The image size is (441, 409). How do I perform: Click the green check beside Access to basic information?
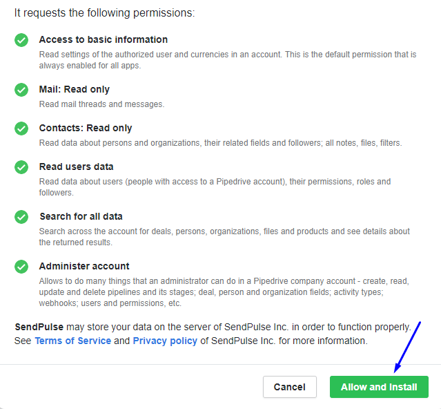[21, 40]
